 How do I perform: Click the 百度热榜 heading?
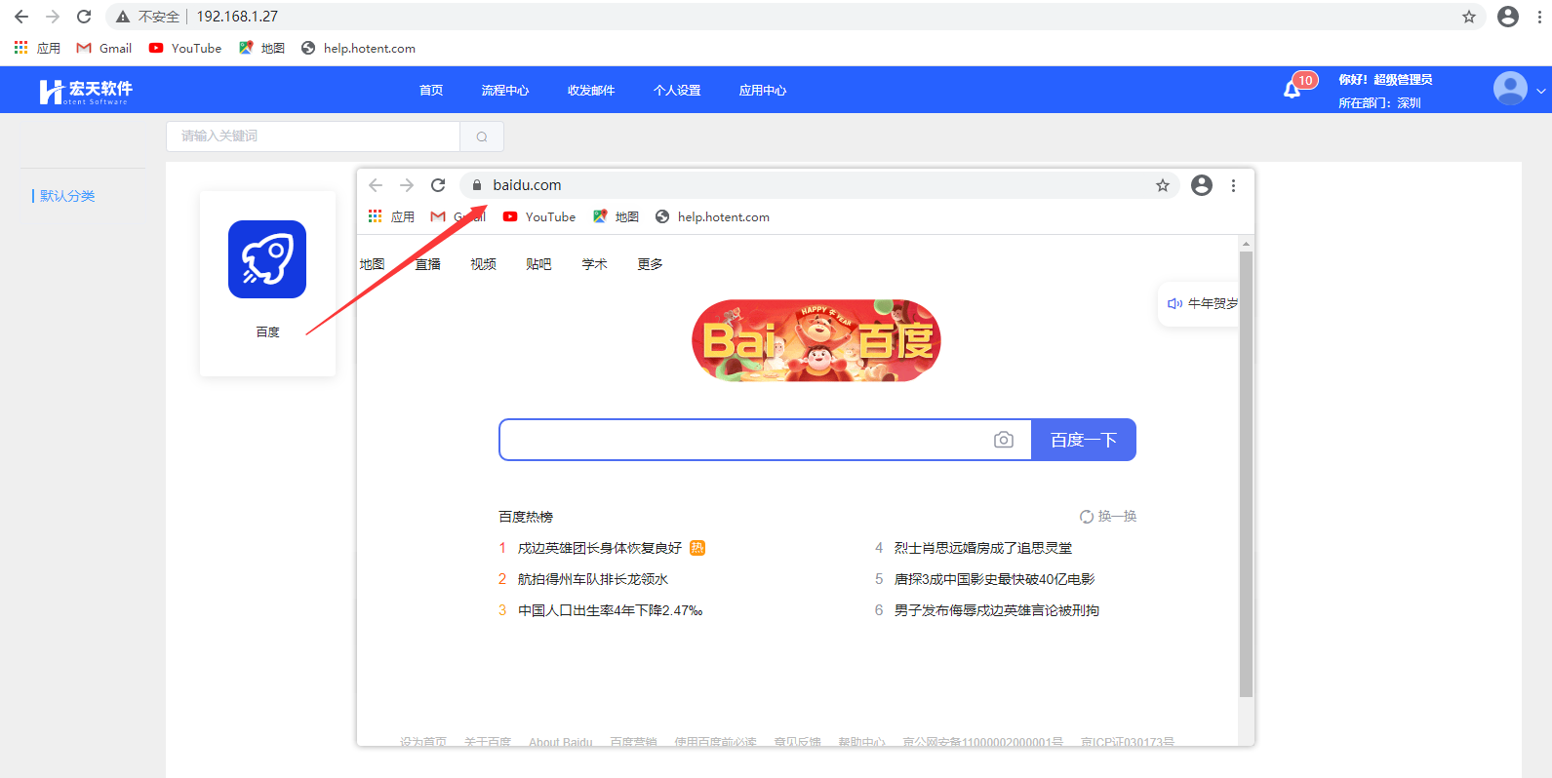(526, 517)
